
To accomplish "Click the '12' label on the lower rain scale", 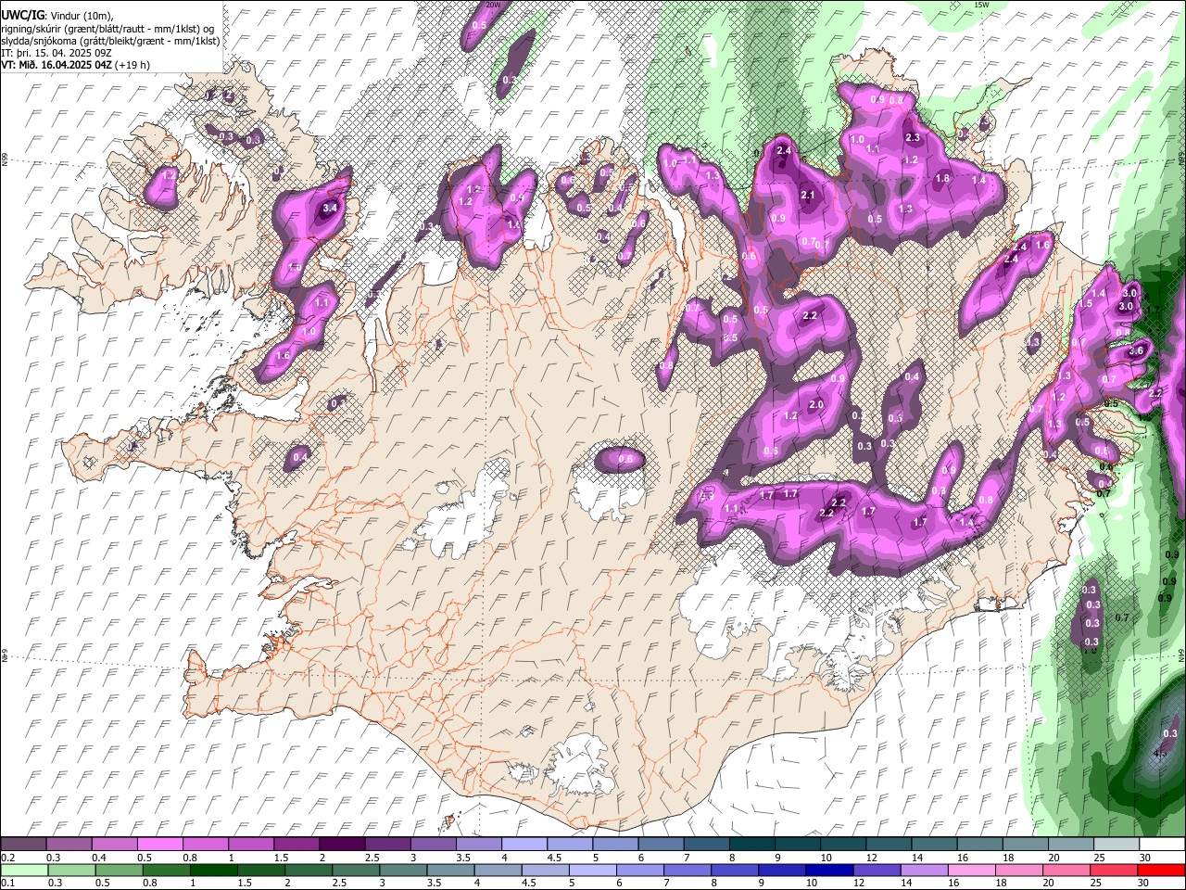I will pyautogui.click(x=859, y=884).
